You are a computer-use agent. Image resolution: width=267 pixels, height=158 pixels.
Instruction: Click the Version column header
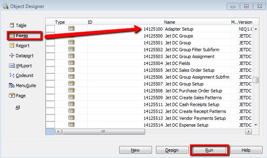(245, 22)
